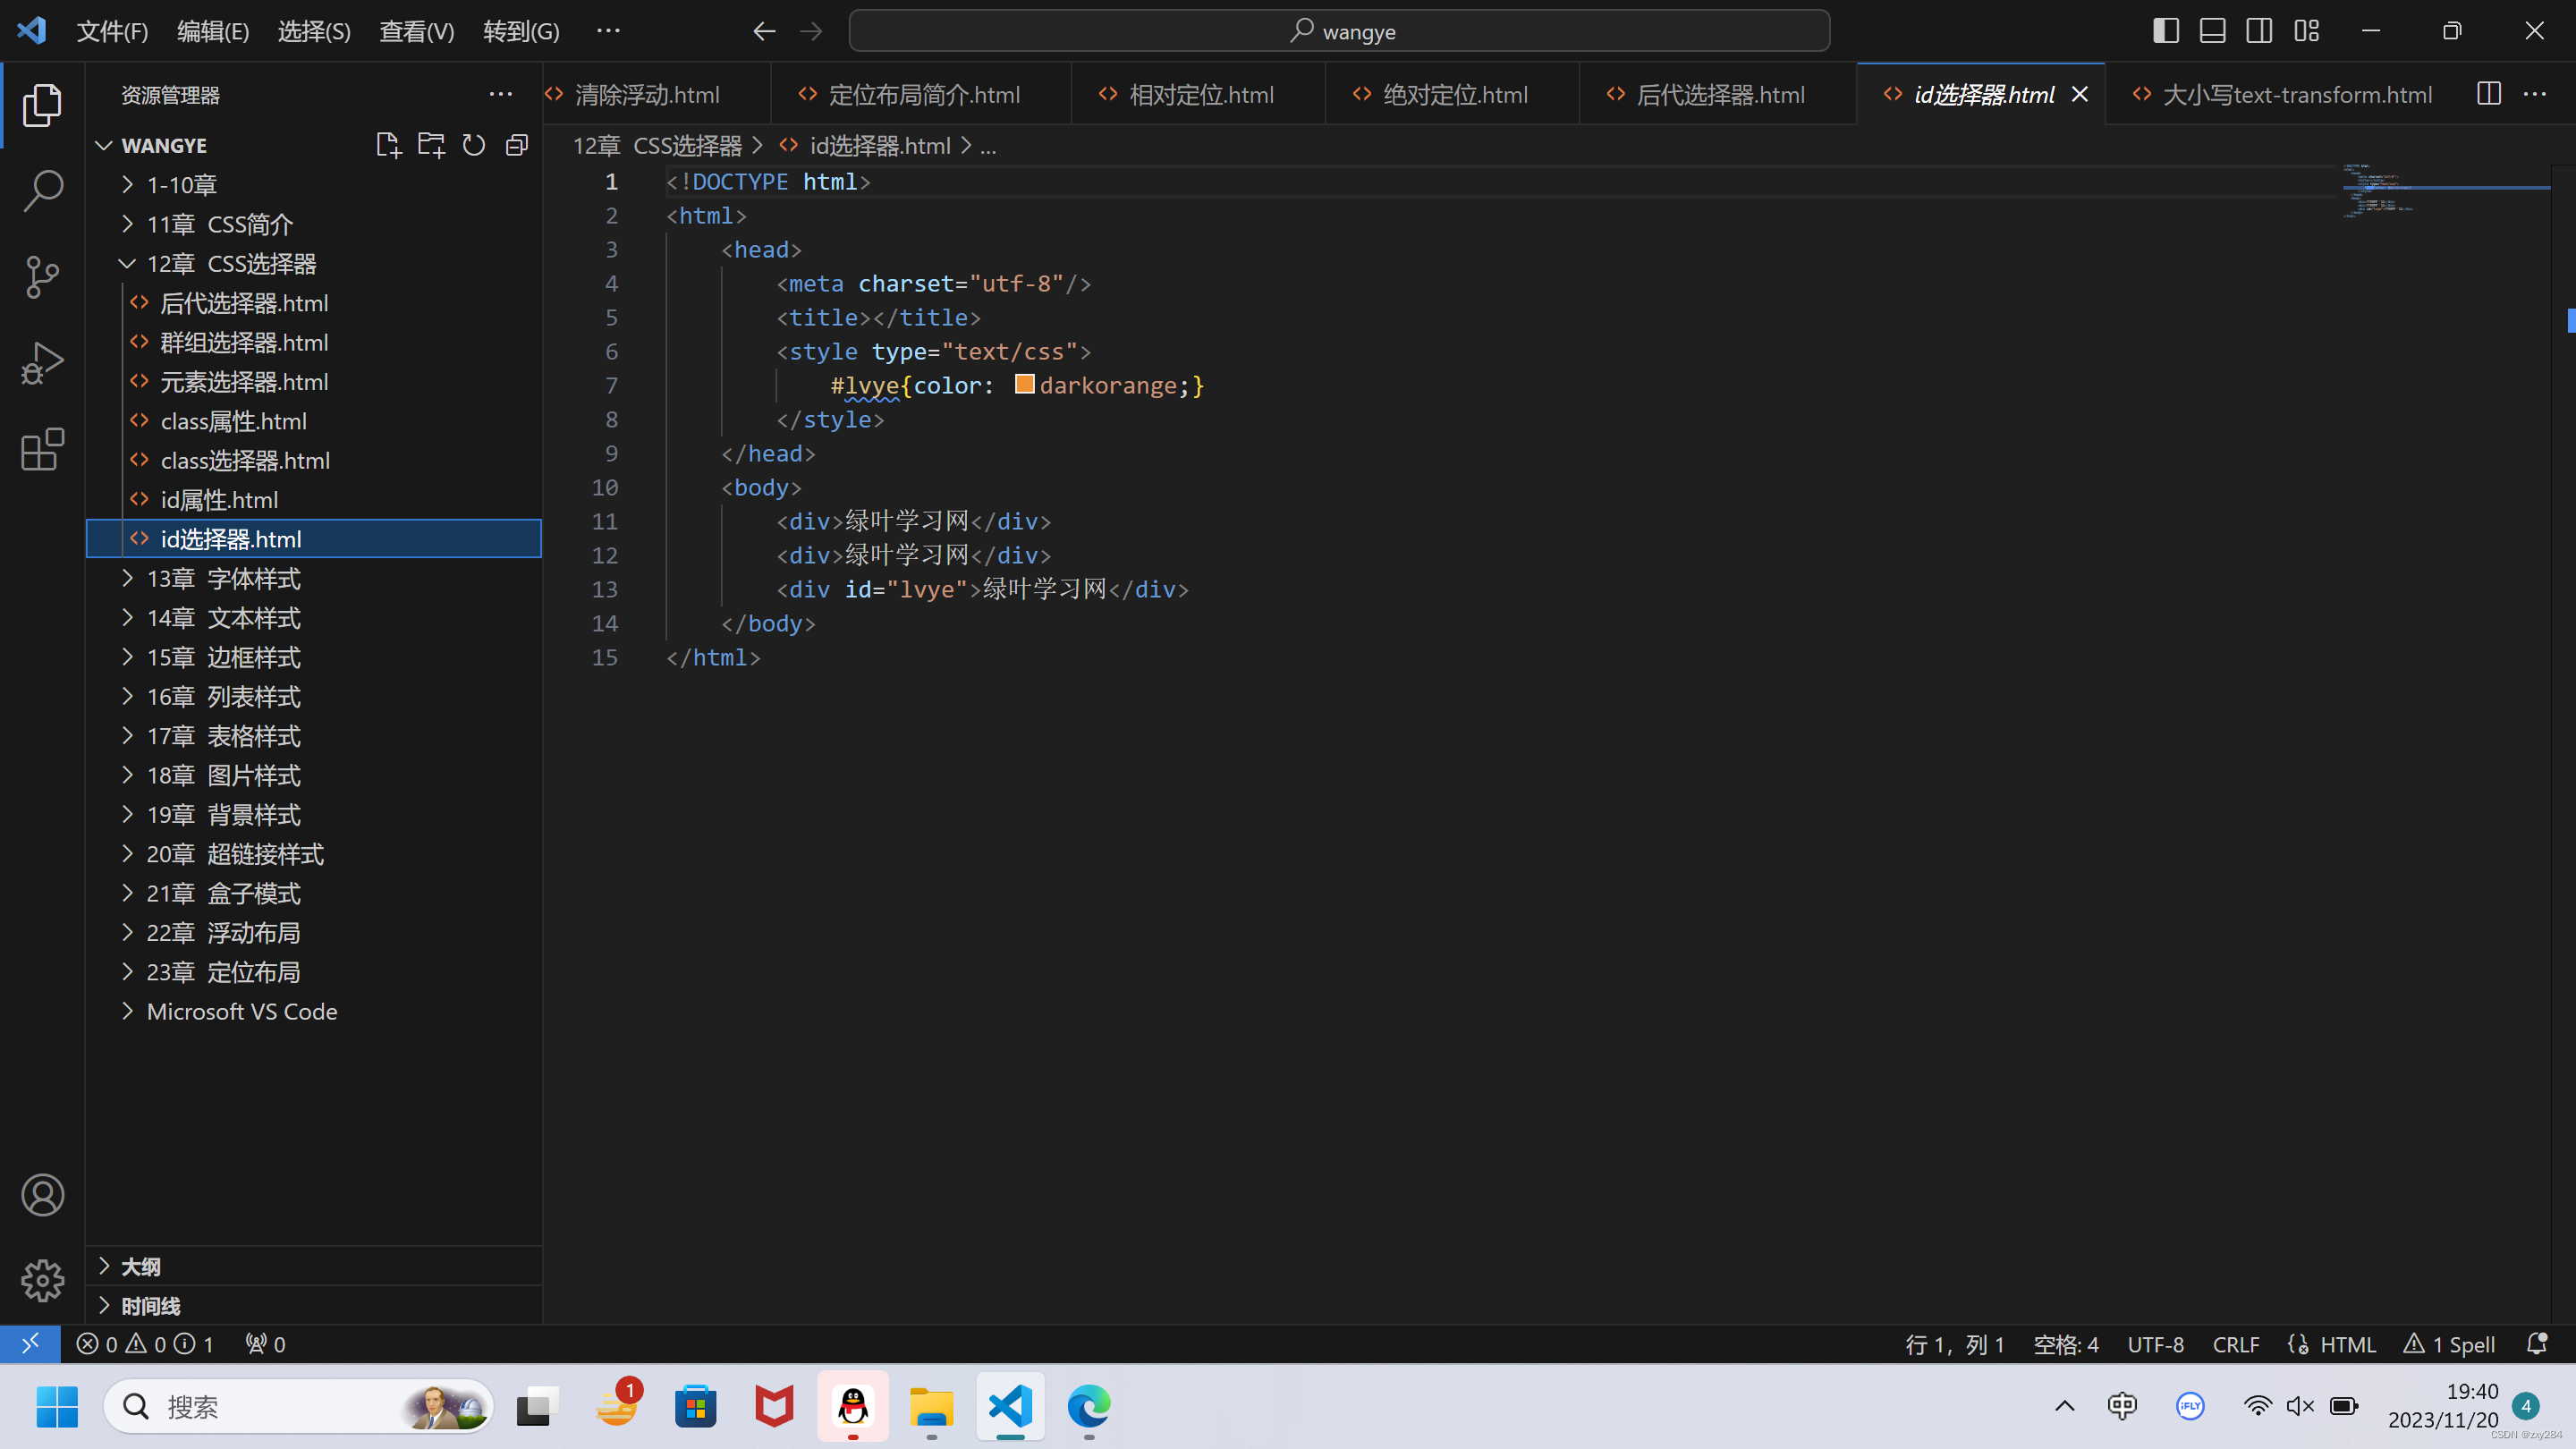Toggle the bottom panel layout button
The image size is (2576, 1449).
[x=2212, y=31]
